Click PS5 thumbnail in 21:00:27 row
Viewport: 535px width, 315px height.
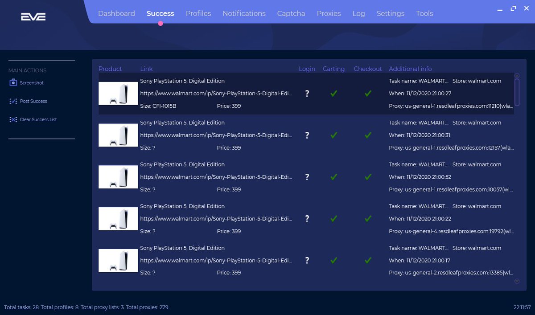click(118, 94)
